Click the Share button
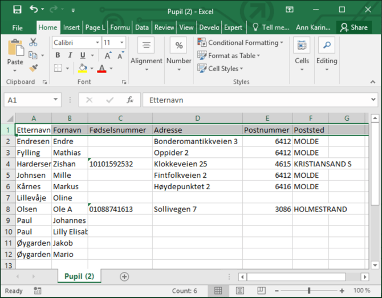 [x=353, y=27]
